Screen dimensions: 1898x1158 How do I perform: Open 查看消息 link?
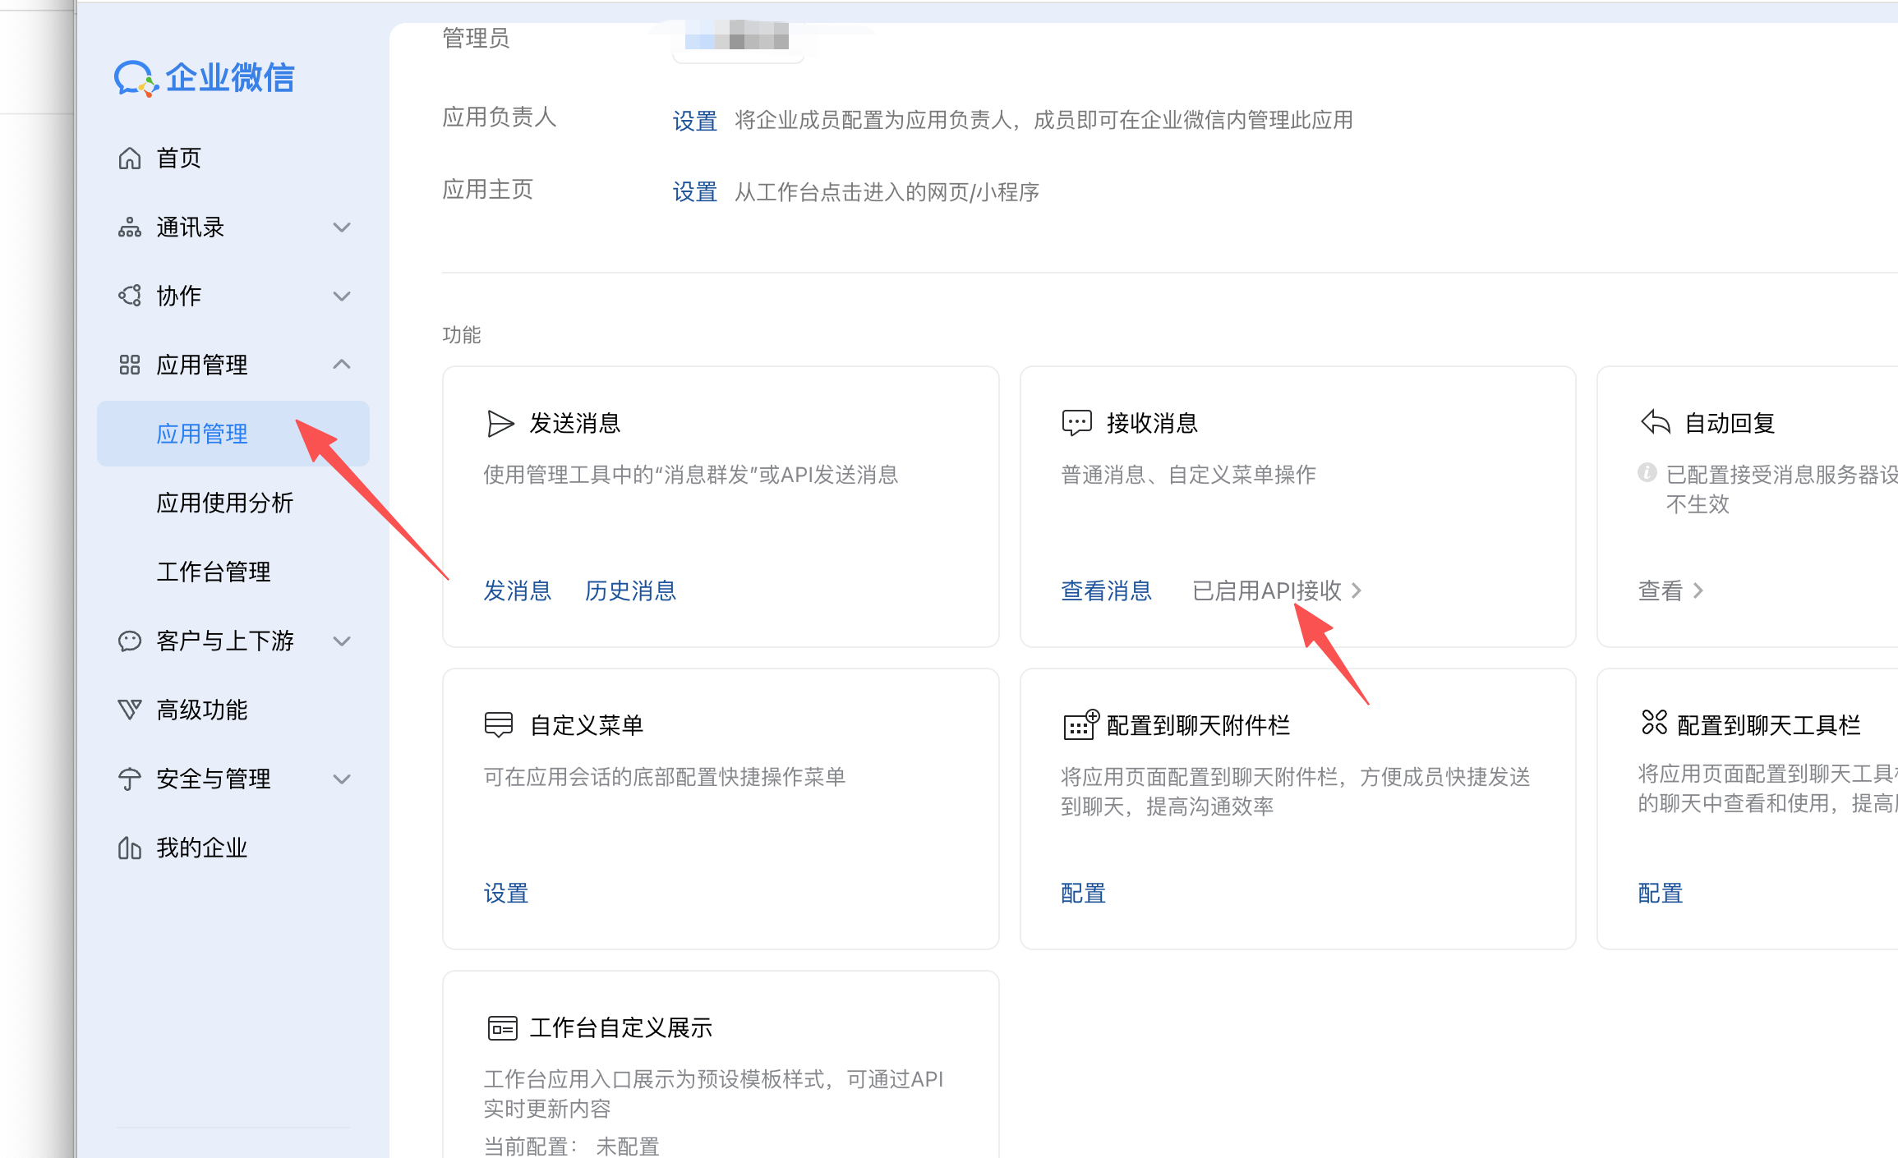coord(1107,590)
